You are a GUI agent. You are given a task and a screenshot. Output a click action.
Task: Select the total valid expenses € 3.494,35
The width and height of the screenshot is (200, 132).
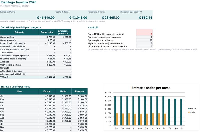point(47,77)
